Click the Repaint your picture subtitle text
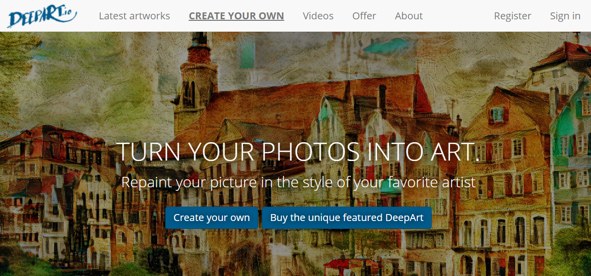The height and width of the screenshot is (276, 591). tap(299, 182)
